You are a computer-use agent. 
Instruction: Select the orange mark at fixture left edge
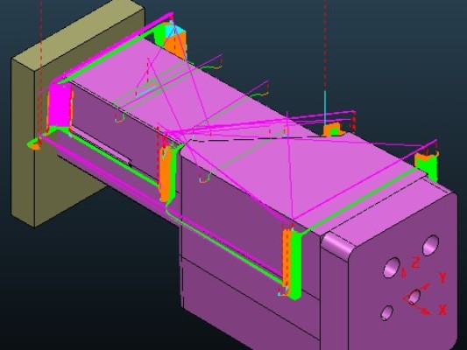pyautogui.click(x=35, y=146)
